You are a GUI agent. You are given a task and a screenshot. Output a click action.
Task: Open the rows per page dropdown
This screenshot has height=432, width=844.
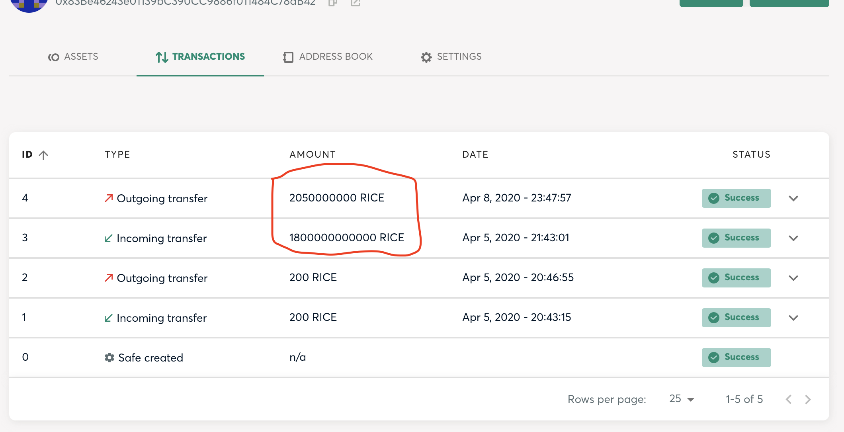tap(682, 399)
